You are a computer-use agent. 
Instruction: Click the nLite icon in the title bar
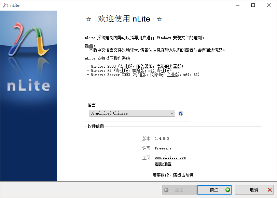5,5
